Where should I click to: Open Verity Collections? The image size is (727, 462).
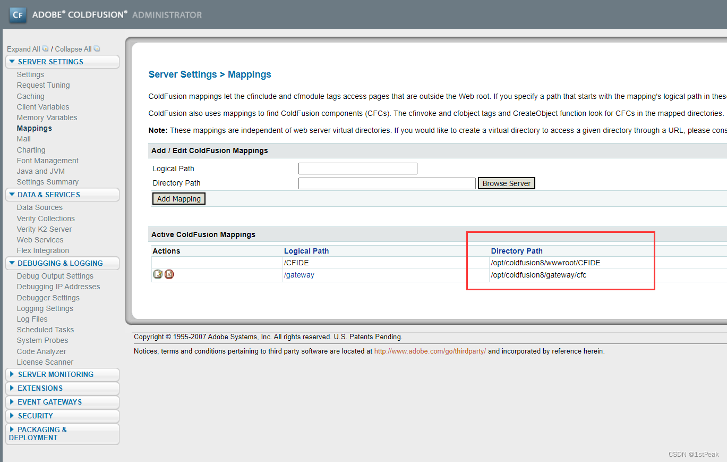pos(46,219)
